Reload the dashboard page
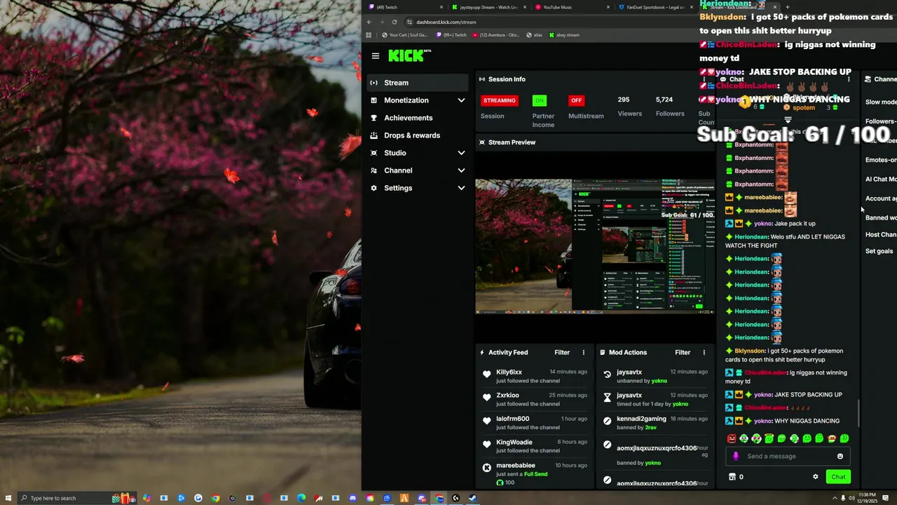 395,22
